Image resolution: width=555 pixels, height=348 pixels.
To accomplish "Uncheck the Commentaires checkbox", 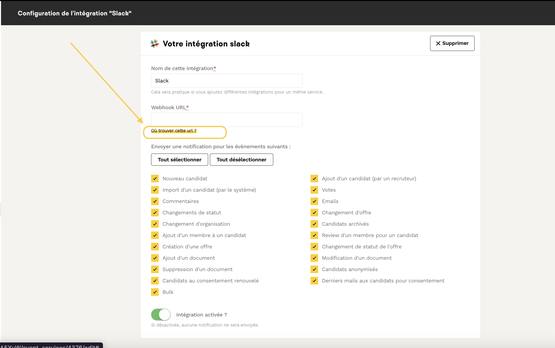I will [x=155, y=201].
